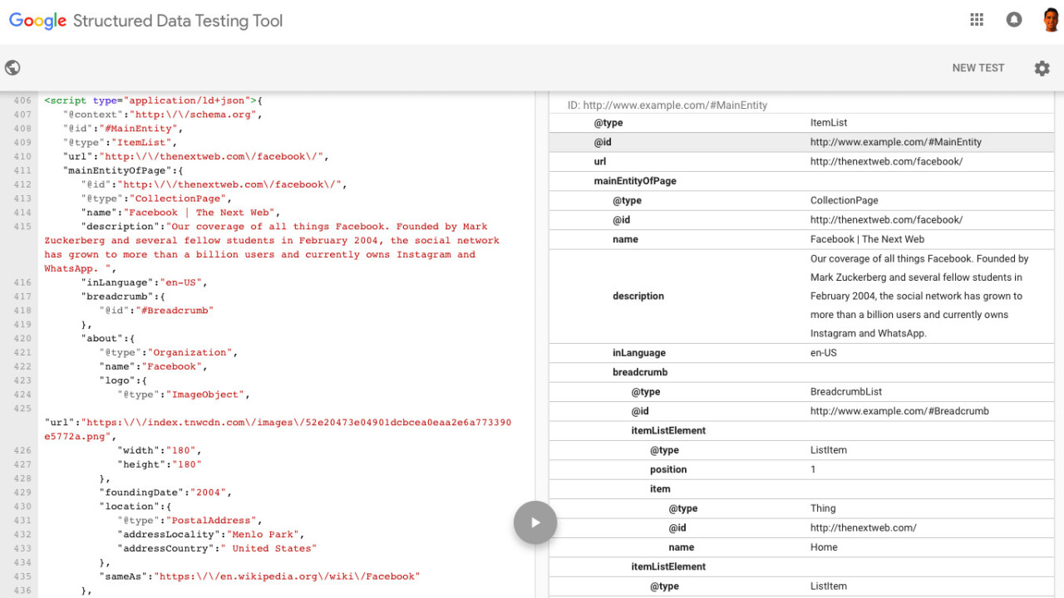Select the first itemListElement row
Image resolution: width=1064 pixels, height=598 pixels.
(668, 430)
